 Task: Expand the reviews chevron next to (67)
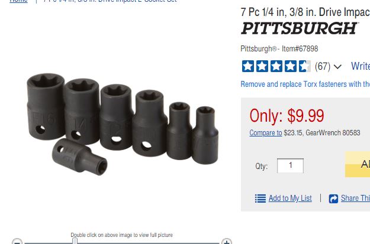coord(337,67)
